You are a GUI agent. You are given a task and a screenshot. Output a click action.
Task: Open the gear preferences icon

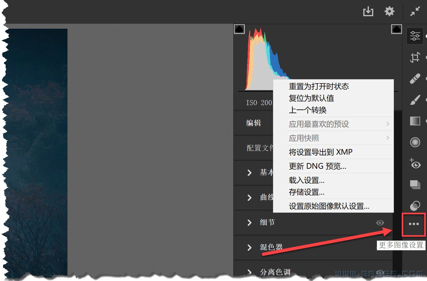(x=389, y=12)
